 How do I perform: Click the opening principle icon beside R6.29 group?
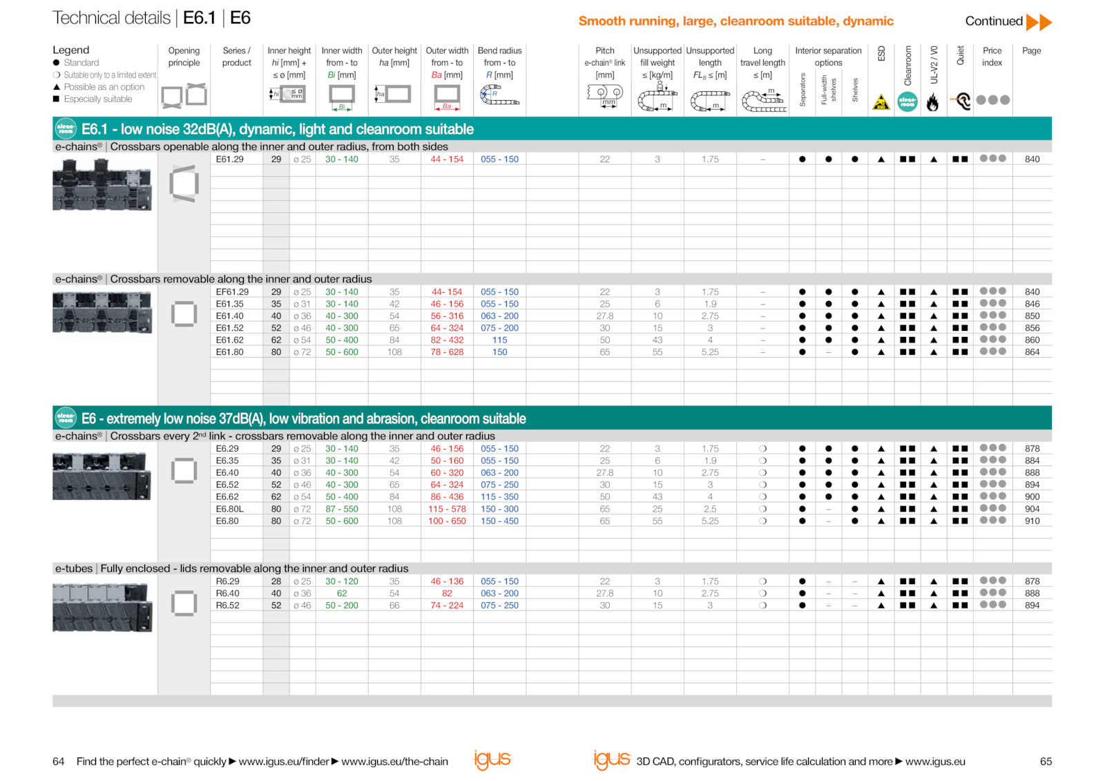[184, 603]
